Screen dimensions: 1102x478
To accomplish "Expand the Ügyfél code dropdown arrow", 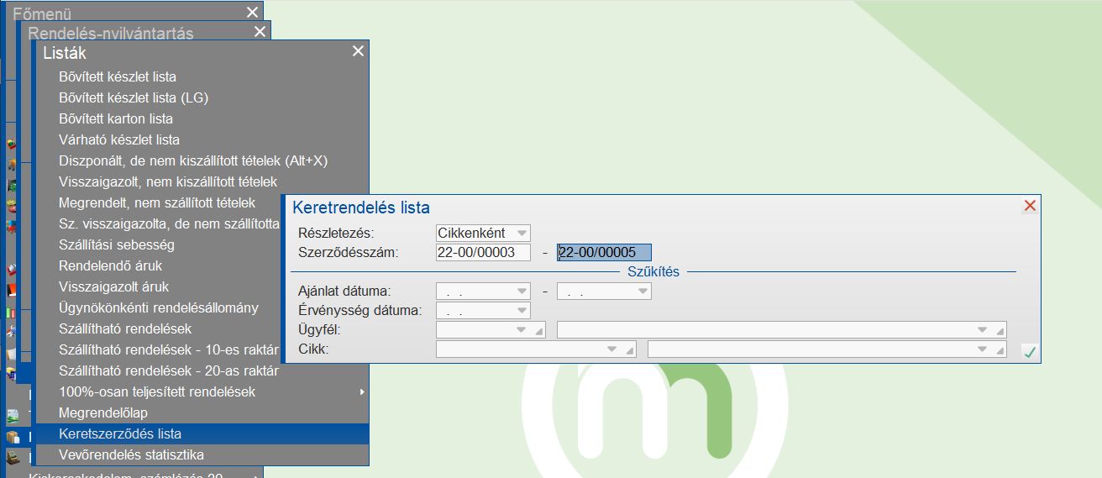I will tap(522, 330).
